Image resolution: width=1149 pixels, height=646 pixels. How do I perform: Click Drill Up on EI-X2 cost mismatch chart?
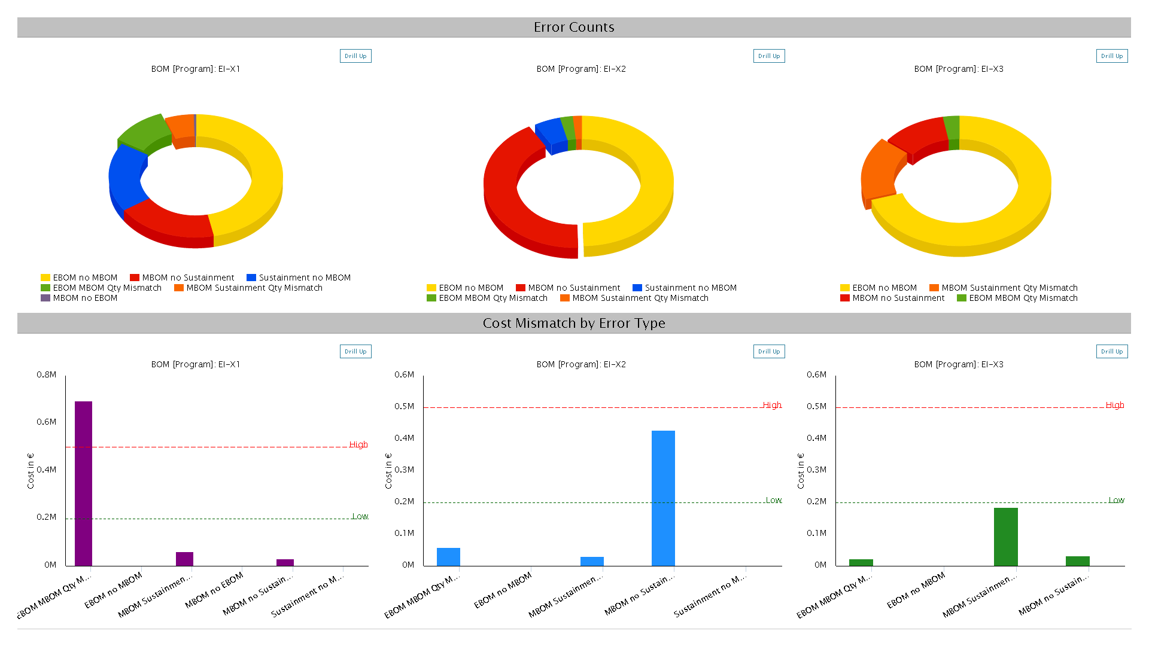[x=769, y=352]
